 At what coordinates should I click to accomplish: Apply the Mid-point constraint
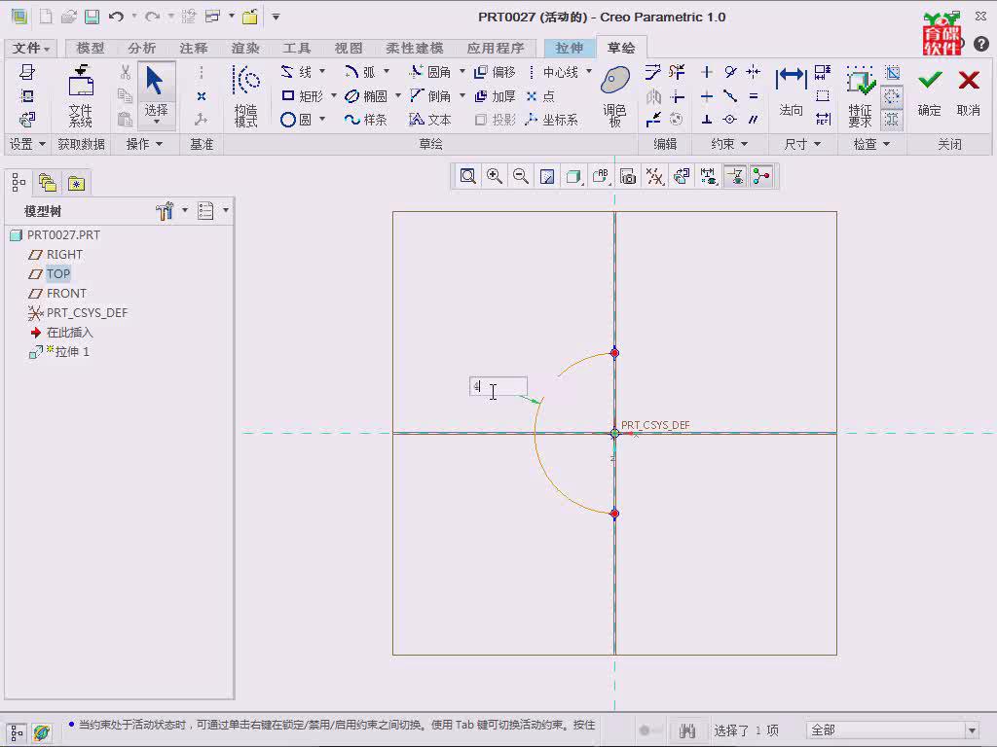(x=730, y=96)
